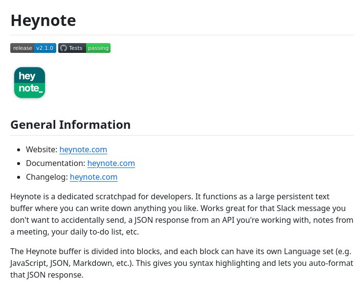The image size is (358, 285).
Task: Click the paragraph starting 'Heynote is a dedicated scratchpad'
Action: click(x=182, y=214)
